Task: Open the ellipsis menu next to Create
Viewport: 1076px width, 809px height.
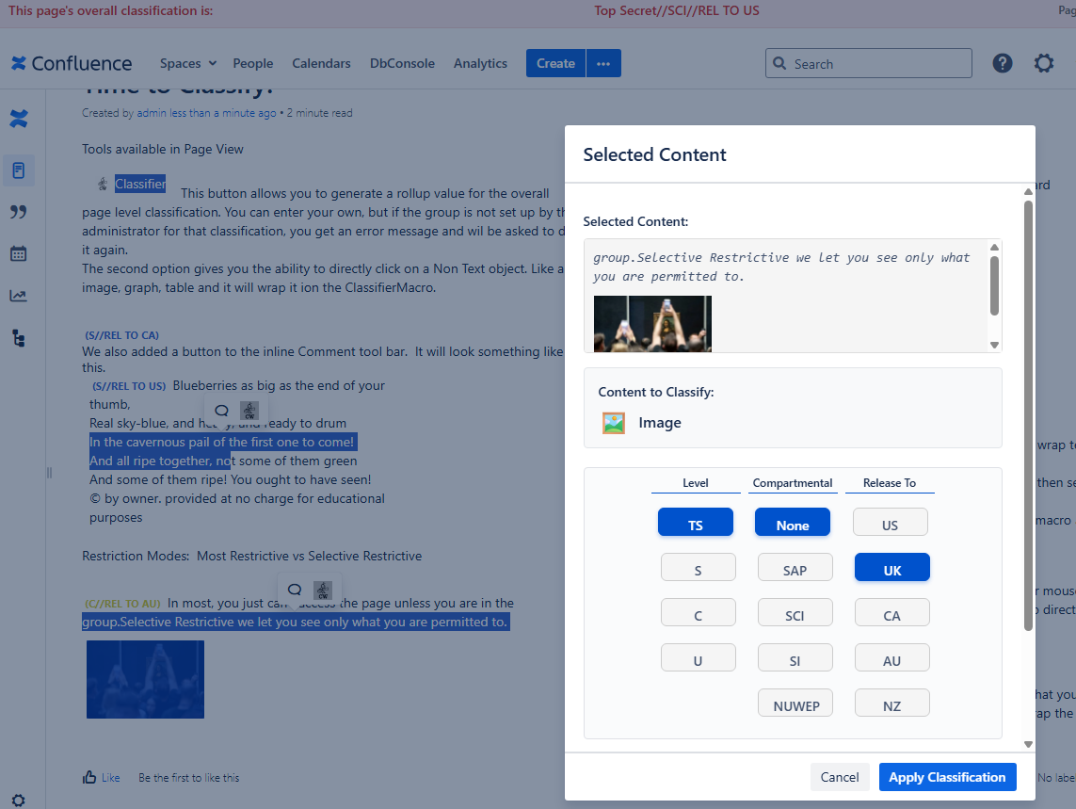Action: click(x=603, y=63)
